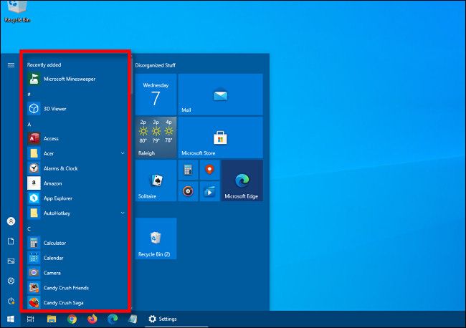
Task: Open File Explorer from taskbar
Action: tap(52, 319)
